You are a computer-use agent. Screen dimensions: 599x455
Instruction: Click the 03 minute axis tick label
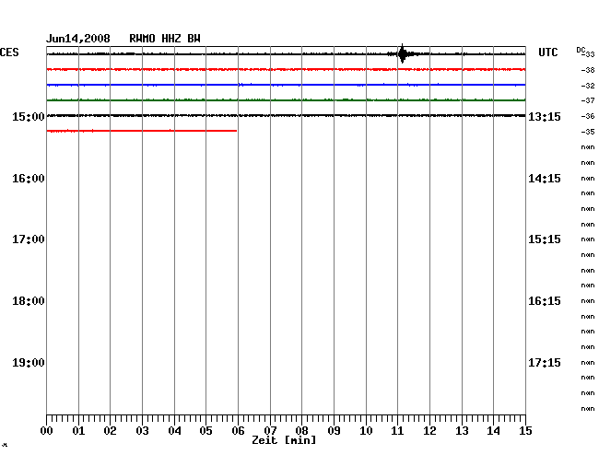pos(142,430)
